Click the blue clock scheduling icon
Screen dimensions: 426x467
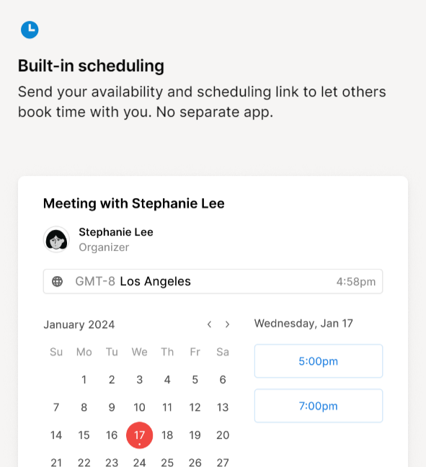click(x=30, y=30)
